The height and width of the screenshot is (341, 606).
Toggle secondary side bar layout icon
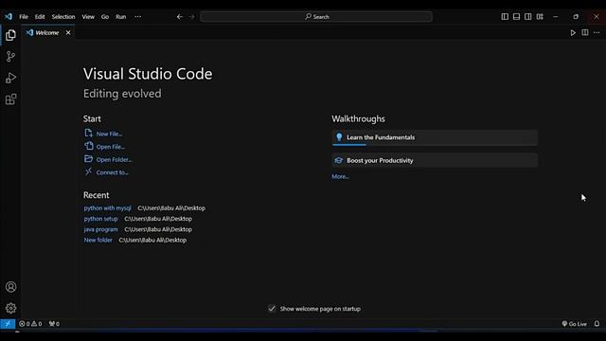528,17
